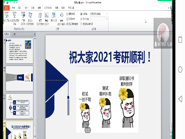Viewport: 185px width, 139px height.
Task: Click the caption 初试 一丝不苟 on slide
Action: (x=85, y=97)
